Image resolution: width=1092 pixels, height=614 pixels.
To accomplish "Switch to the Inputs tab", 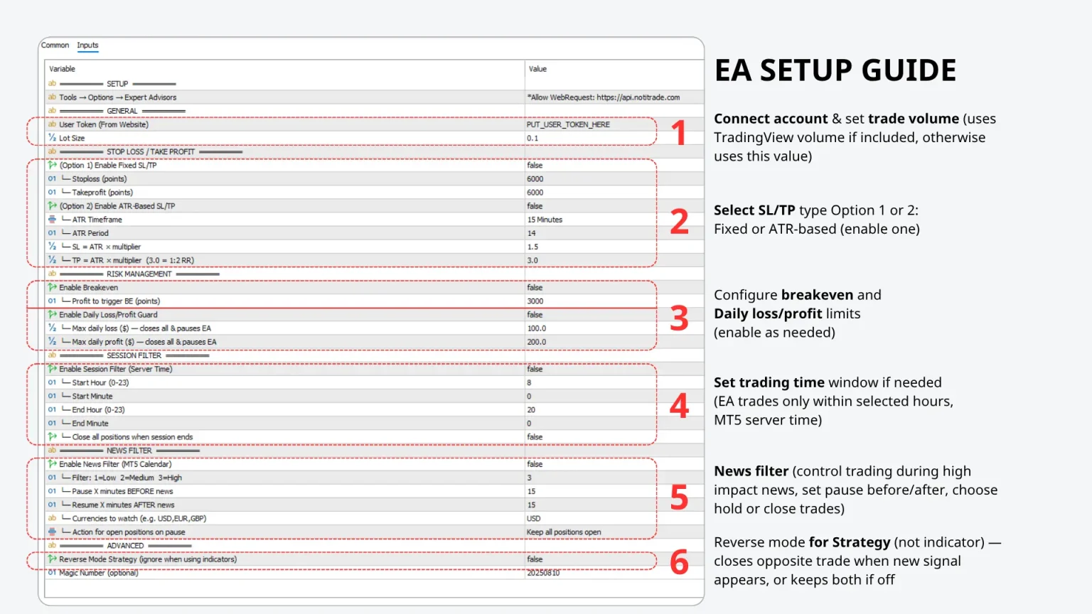I will [x=87, y=45].
